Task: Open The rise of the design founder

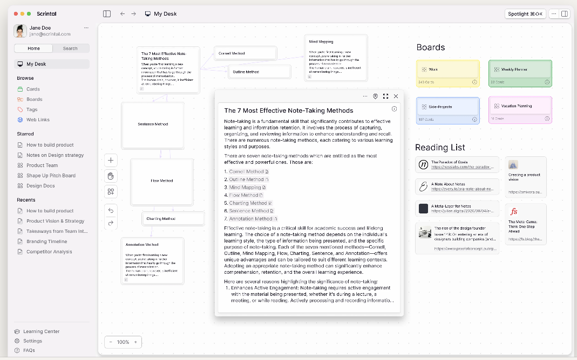Action: pos(457,238)
